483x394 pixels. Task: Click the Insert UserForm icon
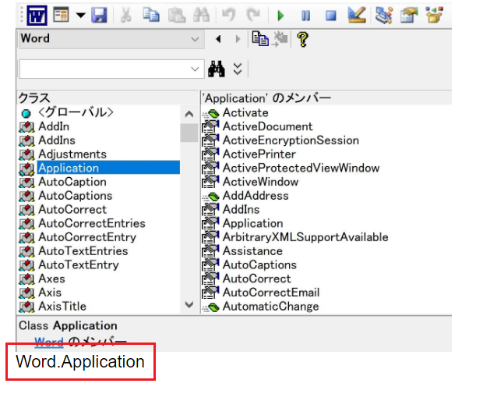point(61,15)
